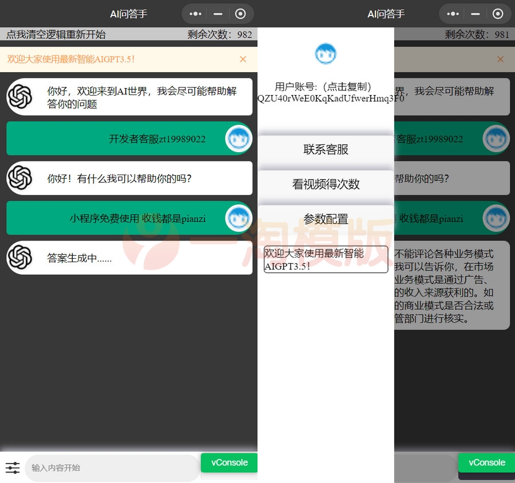This screenshot has height=483, width=515.
Task: Click the 答案生成中...... message
Action: pos(129,258)
